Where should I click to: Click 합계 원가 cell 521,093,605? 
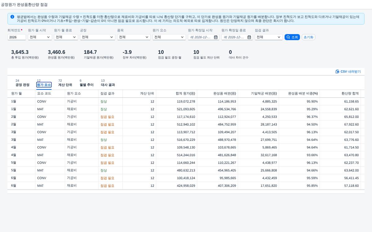pos(186,109)
